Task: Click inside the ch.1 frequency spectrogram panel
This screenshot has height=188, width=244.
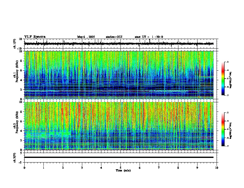Action: click(x=119, y=75)
